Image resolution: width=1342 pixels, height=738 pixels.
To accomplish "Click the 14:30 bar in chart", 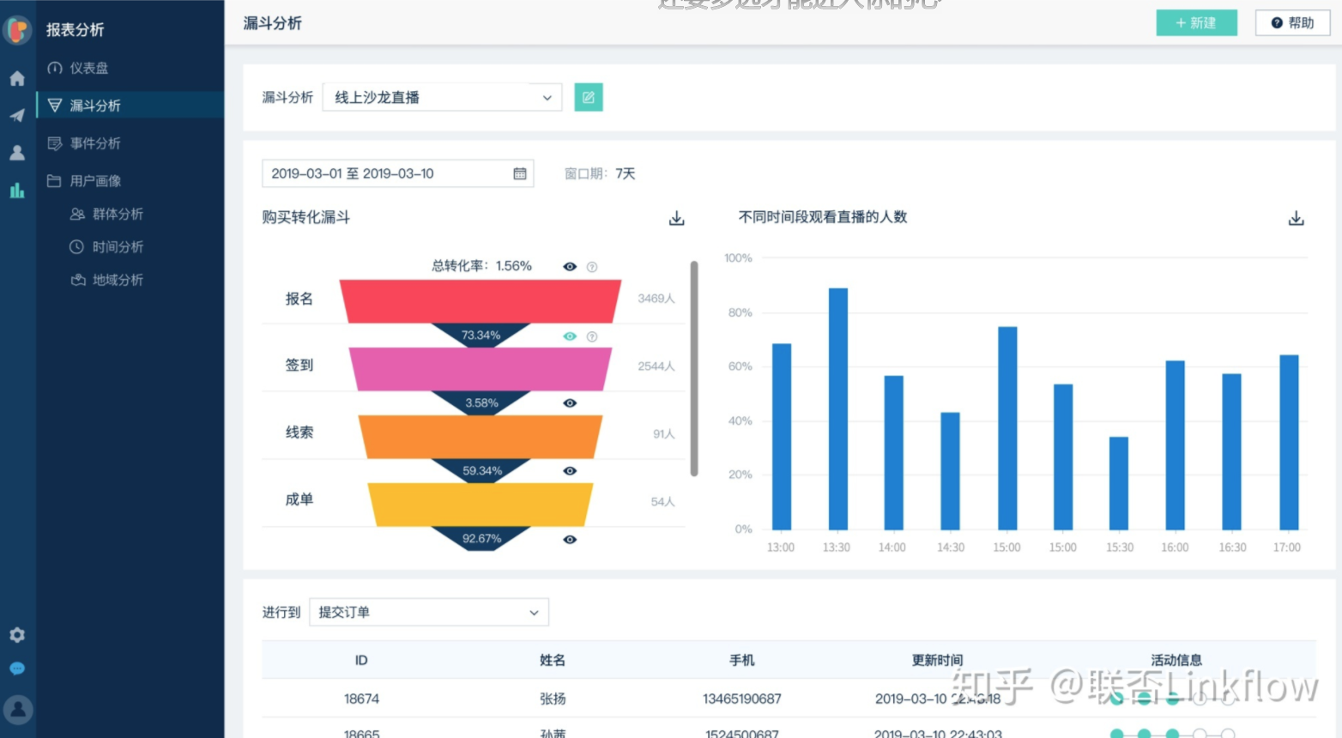I will tap(950, 471).
